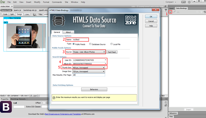Image resolution: width=206 pixels, height=118 pixels.
Task: Click the Bootstrap B icon in Properties
Action: coord(6,107)
